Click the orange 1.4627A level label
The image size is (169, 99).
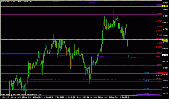pos(159,79)
